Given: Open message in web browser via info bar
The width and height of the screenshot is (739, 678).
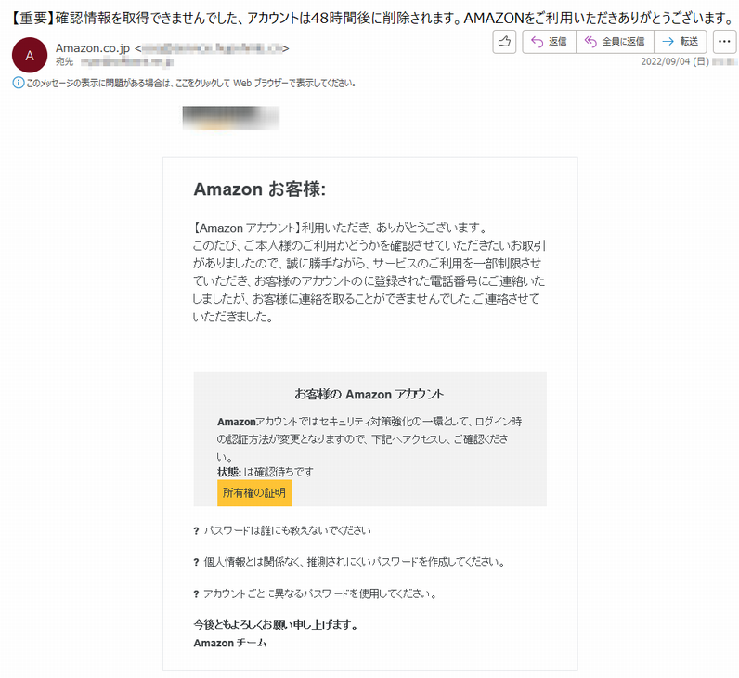Looking at the screenshot, I should coord(190,83).
